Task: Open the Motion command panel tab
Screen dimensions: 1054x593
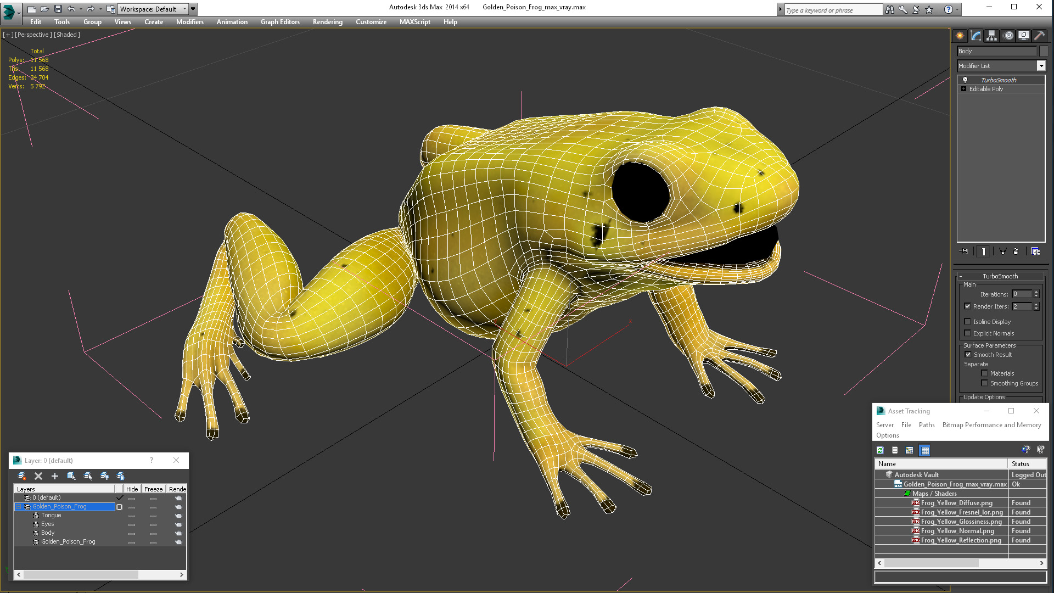Action: pyautogui.click(x=1008, y=36)
